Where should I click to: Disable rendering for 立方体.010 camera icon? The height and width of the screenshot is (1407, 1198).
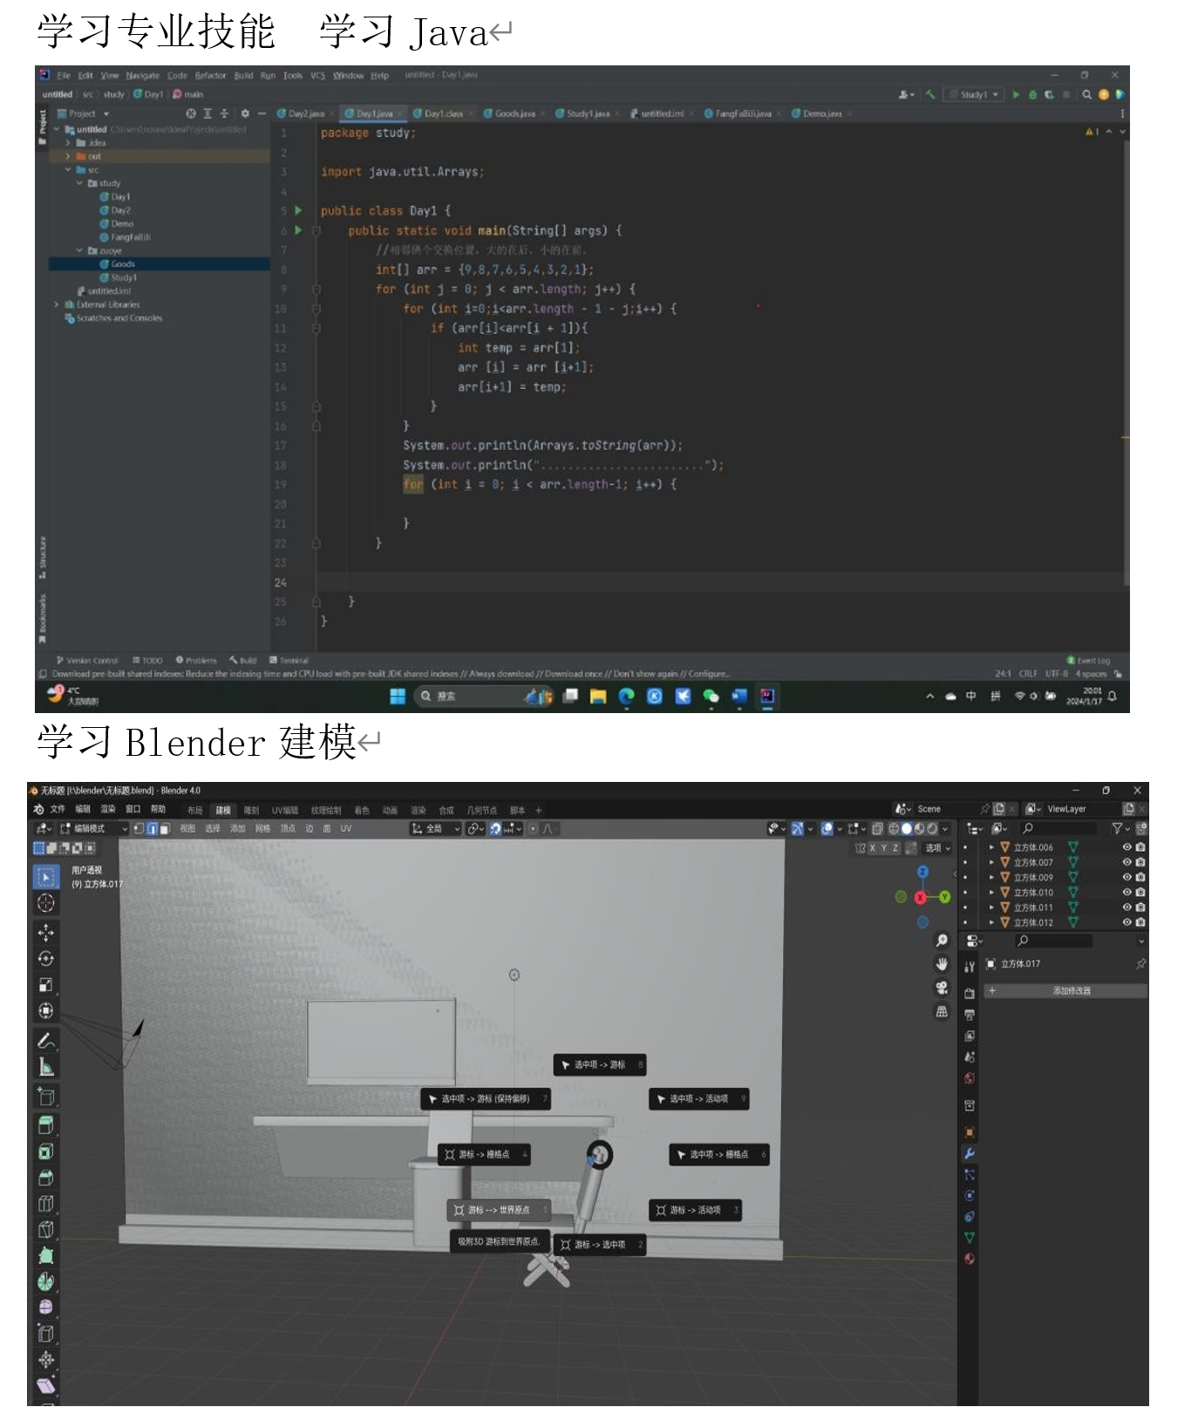click(x=1140, y=893)
